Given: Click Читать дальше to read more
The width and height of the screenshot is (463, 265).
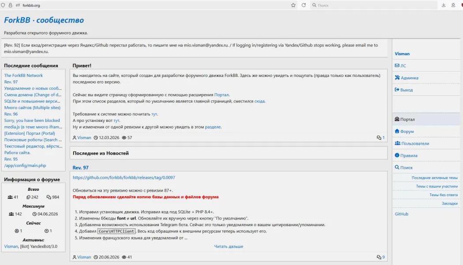Looking at the screenshot, I should click(x=228, y=246).
